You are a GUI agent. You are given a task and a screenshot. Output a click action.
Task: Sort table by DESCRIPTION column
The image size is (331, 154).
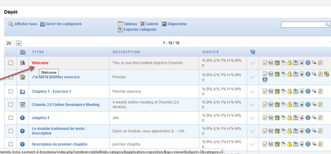pyautogui.click(x=126, y=52)
